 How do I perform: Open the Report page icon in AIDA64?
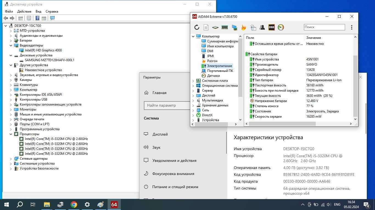[206, 27]
